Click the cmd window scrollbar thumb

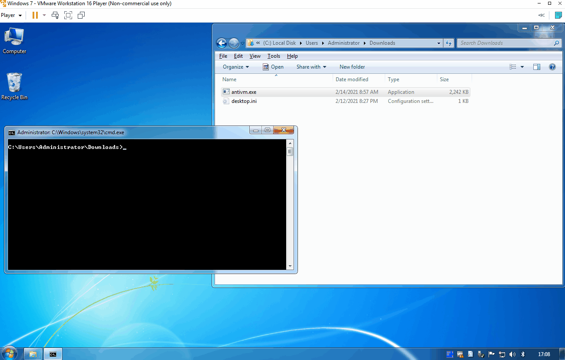click(x=290, y=152)
